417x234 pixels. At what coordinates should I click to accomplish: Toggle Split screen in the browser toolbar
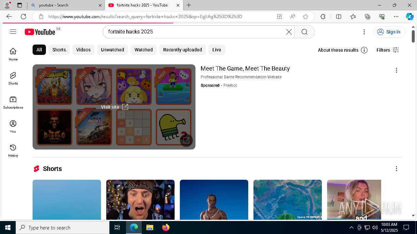338,17
